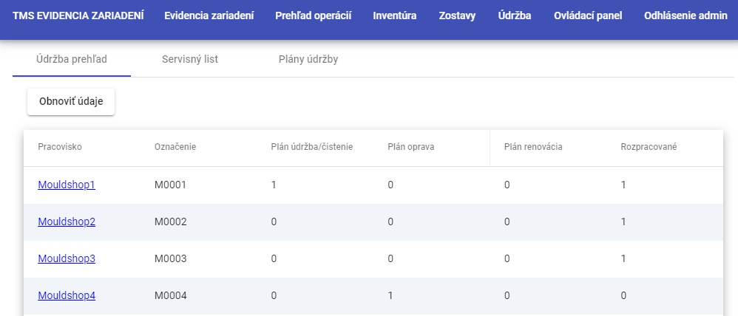The width and height of the screenshot is (738, 316).
Task: Switch to the Servisný list tab
Action: click(x=190, y=60)
